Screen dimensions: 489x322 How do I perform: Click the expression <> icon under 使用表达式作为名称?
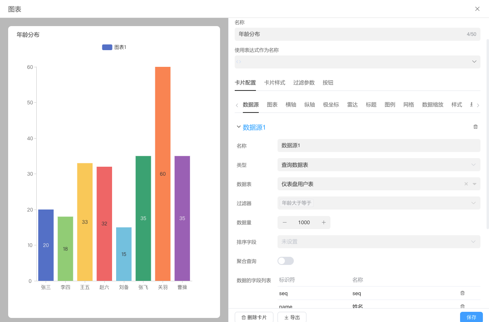(x=238, y=62)
